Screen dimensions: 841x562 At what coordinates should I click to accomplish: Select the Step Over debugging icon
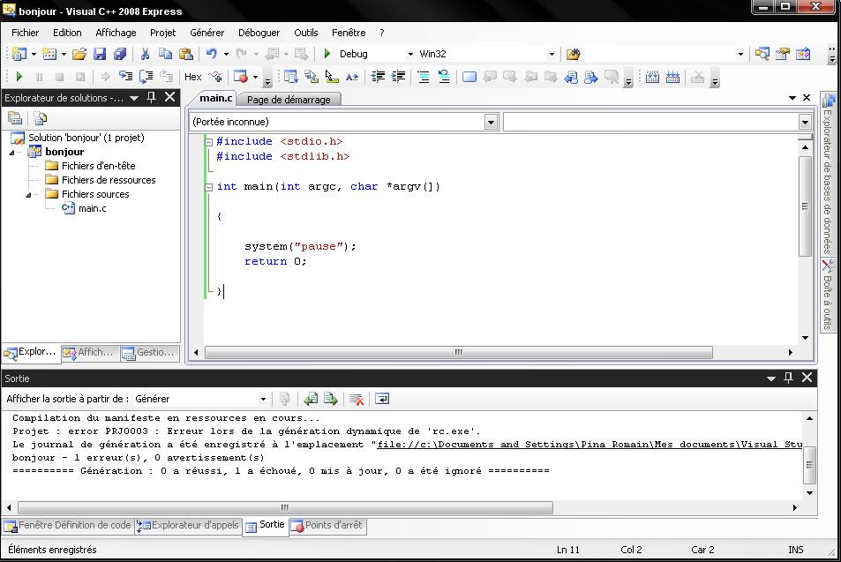click(x=148, y=77)
